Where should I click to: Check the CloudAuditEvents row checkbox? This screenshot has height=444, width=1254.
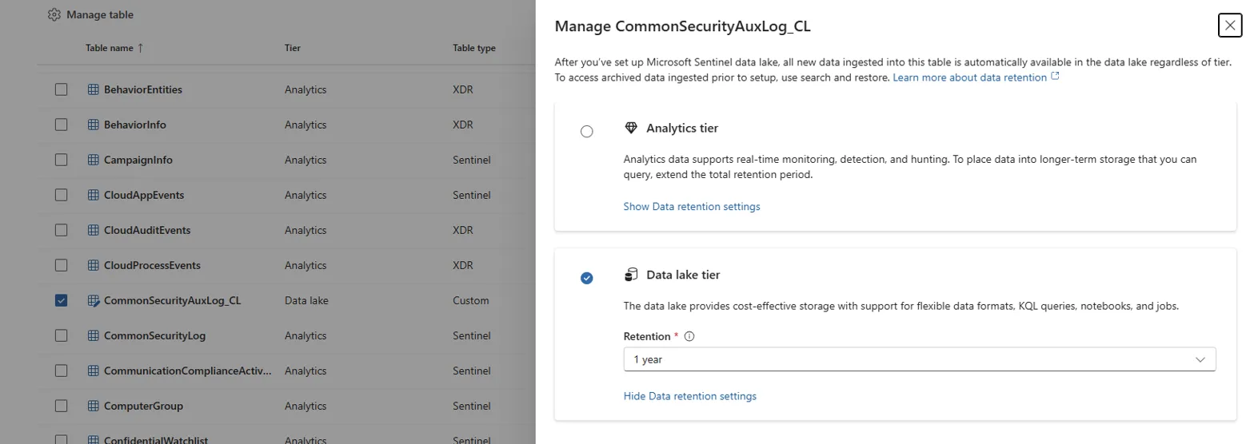62,230
